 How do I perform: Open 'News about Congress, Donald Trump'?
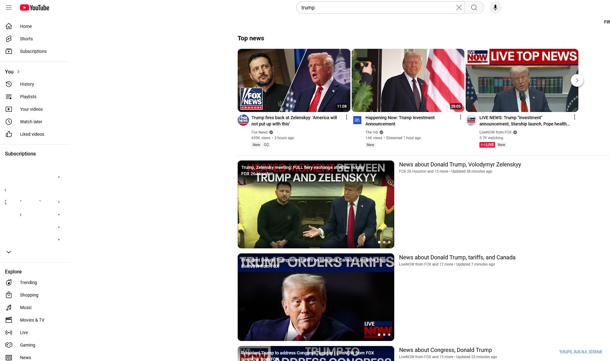446,350
